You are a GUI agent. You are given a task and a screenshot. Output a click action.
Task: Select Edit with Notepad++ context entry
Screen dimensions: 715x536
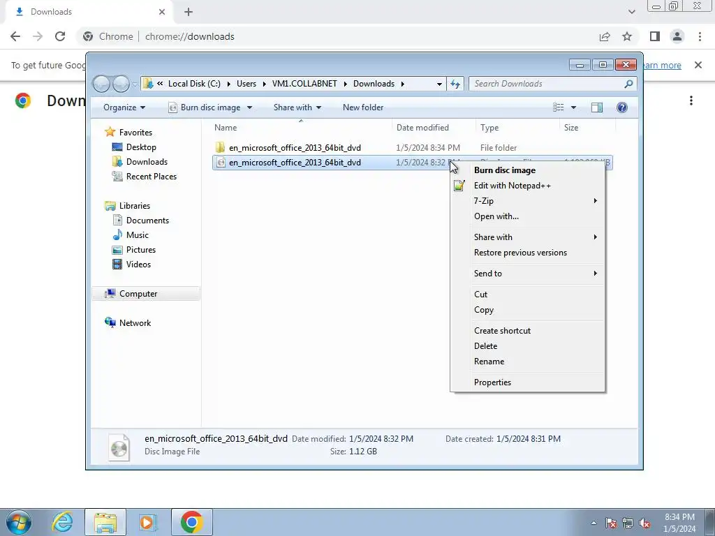[512, 186]
